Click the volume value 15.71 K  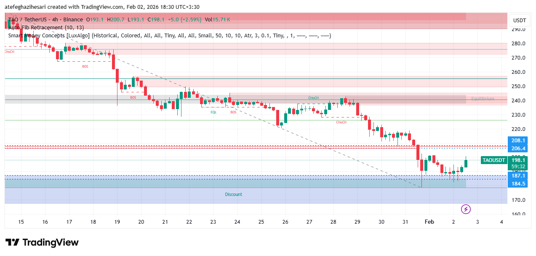point(222,20)
